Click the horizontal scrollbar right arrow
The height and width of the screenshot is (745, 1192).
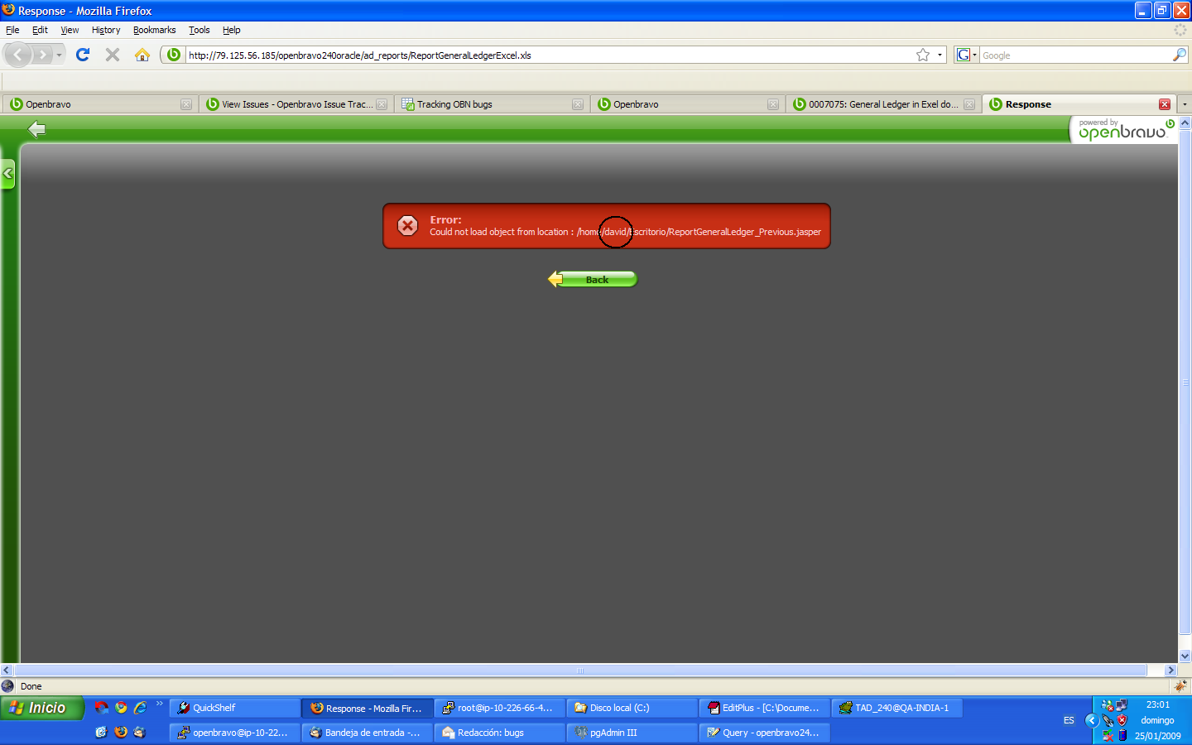1170,670
